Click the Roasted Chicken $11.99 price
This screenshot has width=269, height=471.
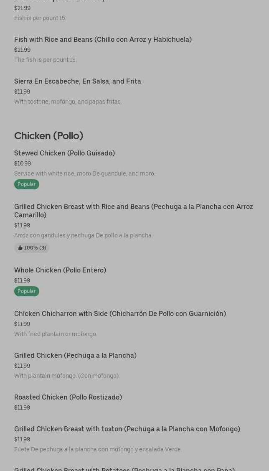click(22, 407)
